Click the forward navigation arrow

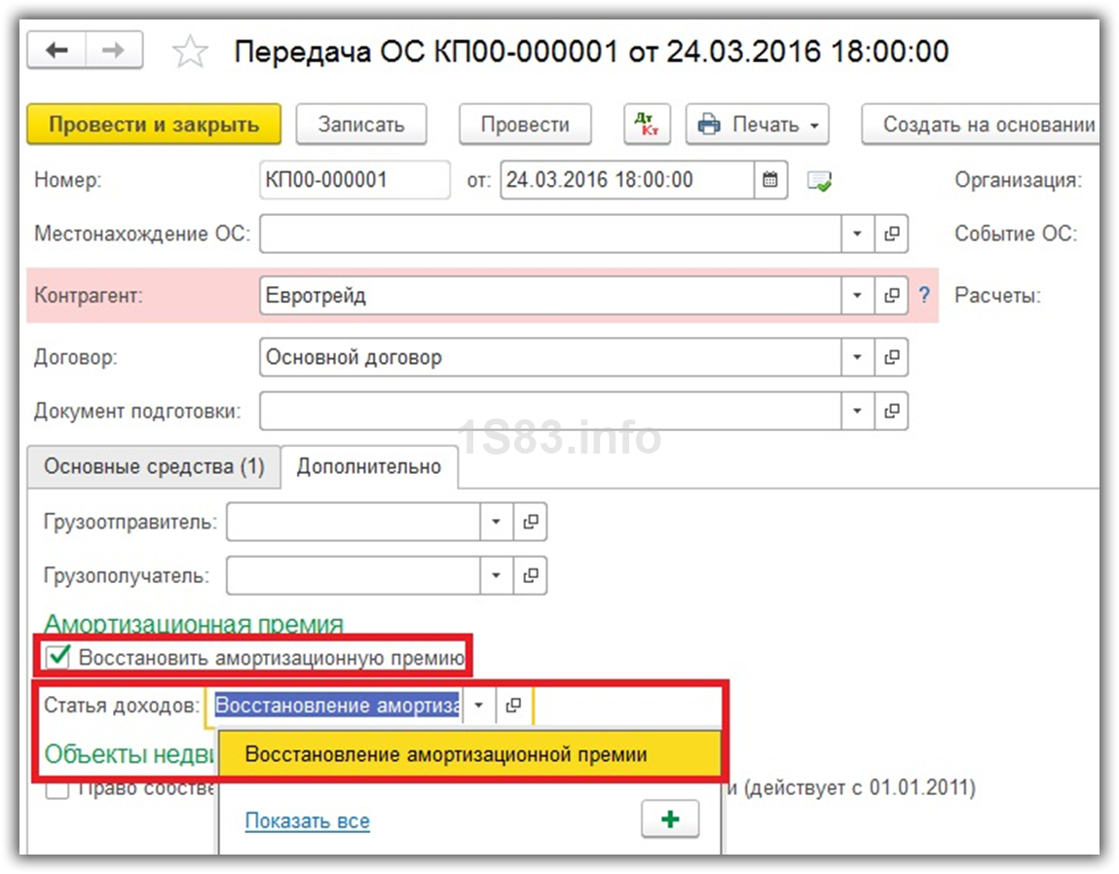115,51
